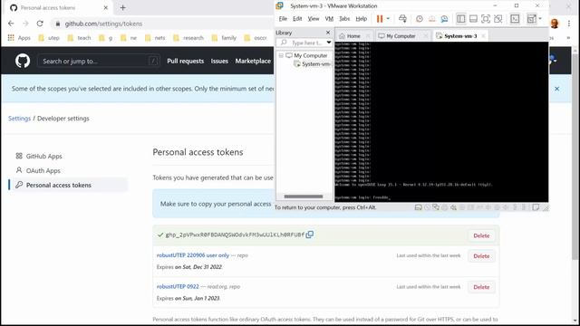Viewport: 580px width, 326px height.
Task: Go back in the Chrome browser
Action: [11, 24]
